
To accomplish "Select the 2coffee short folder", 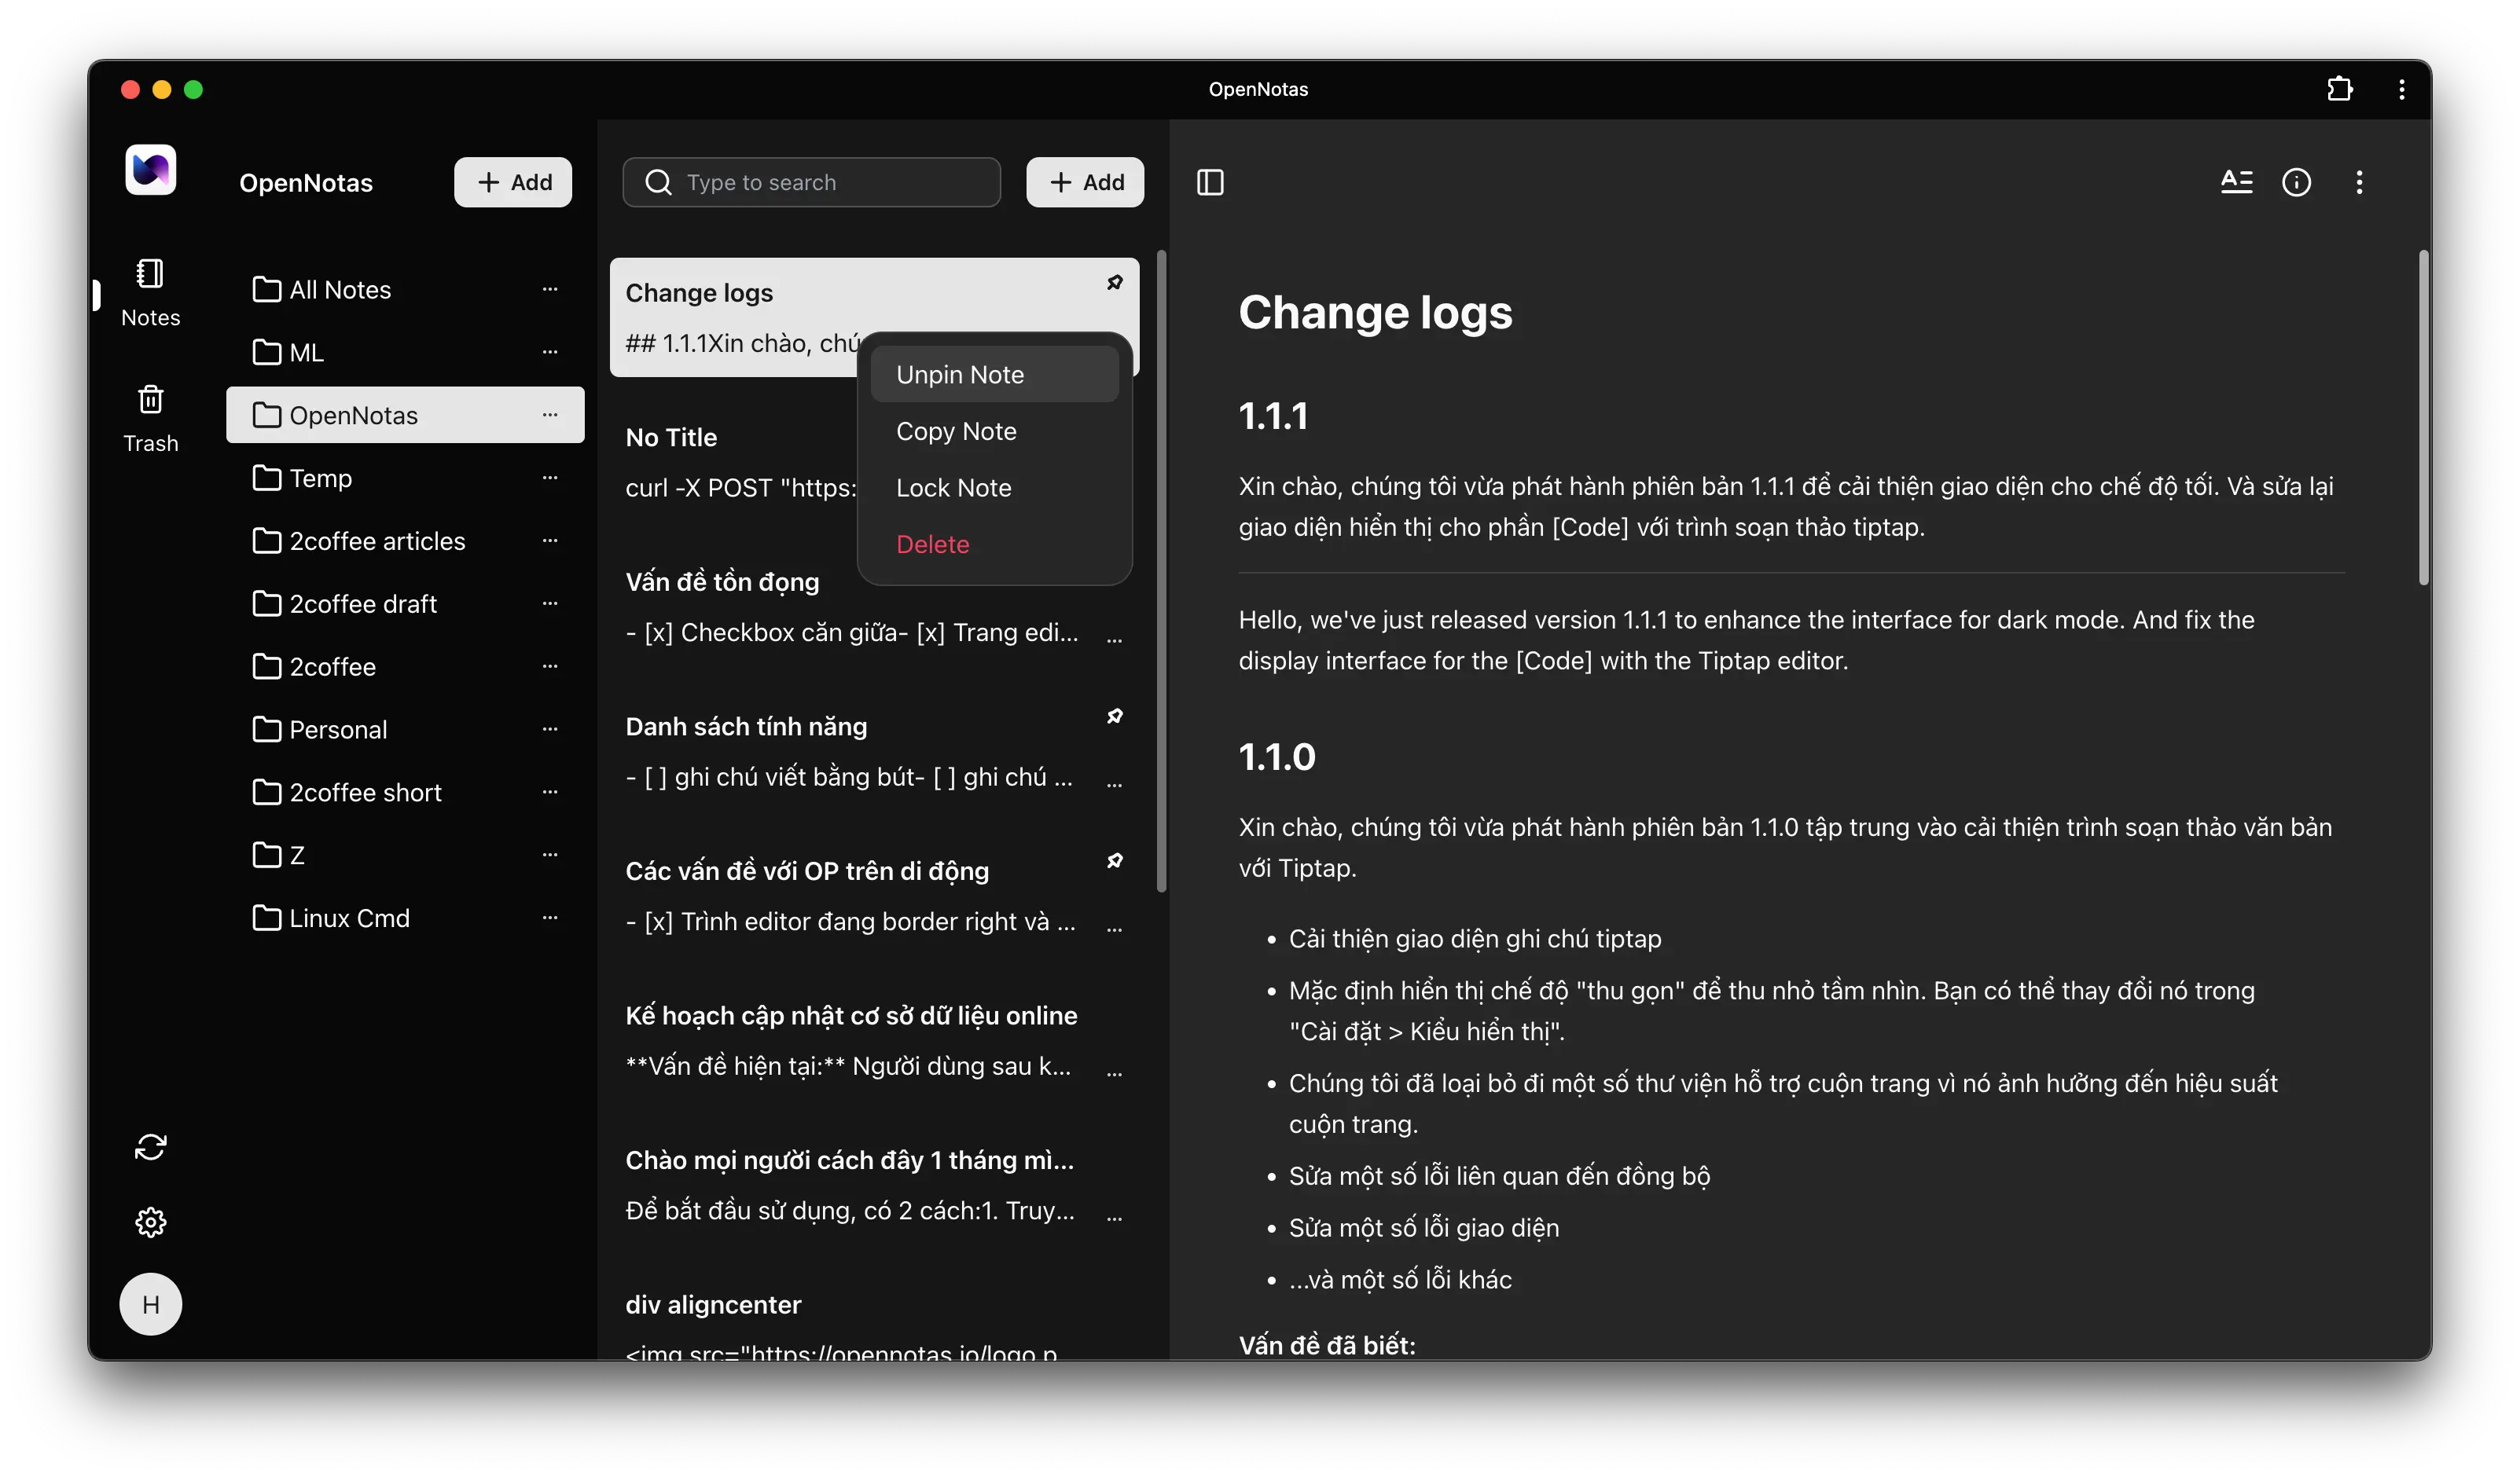I will click(x=404, y=793).
